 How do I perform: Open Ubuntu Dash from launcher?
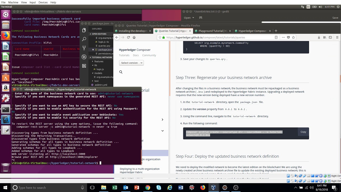coord(6,15)
